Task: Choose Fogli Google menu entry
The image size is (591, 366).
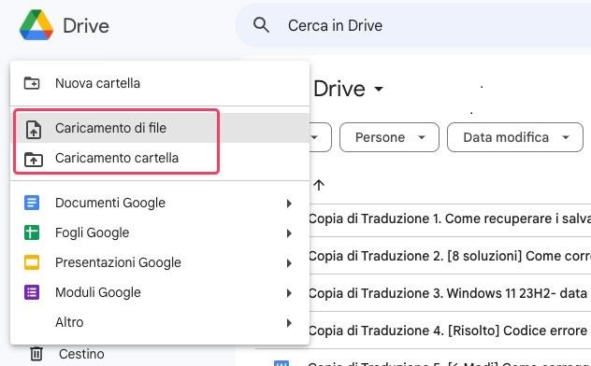Action: (x=160, y=232)
